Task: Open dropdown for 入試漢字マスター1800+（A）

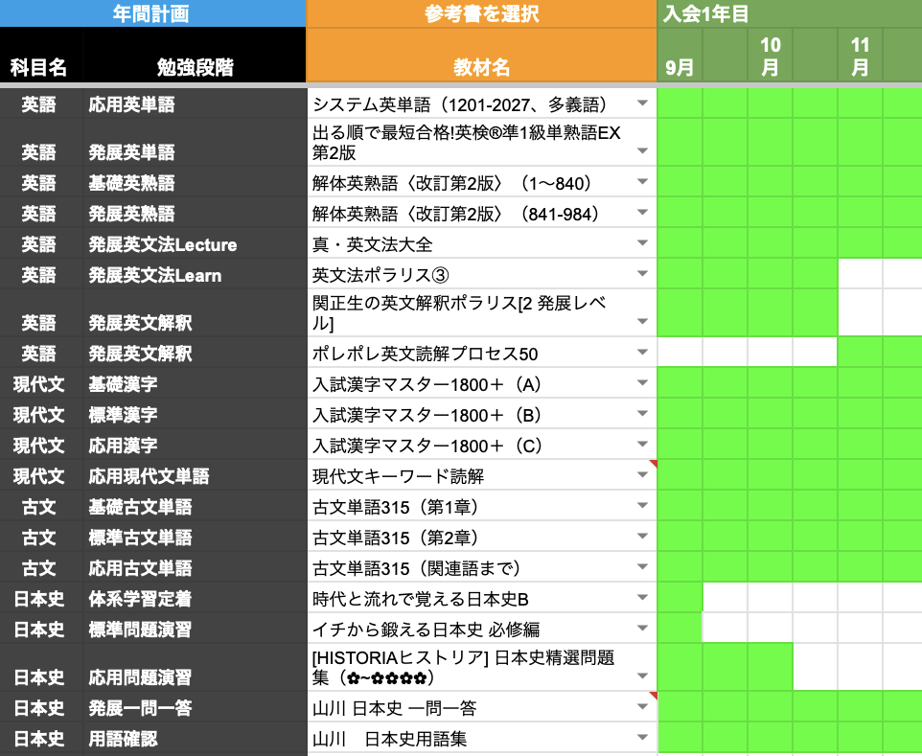Action: pos(642,382)
